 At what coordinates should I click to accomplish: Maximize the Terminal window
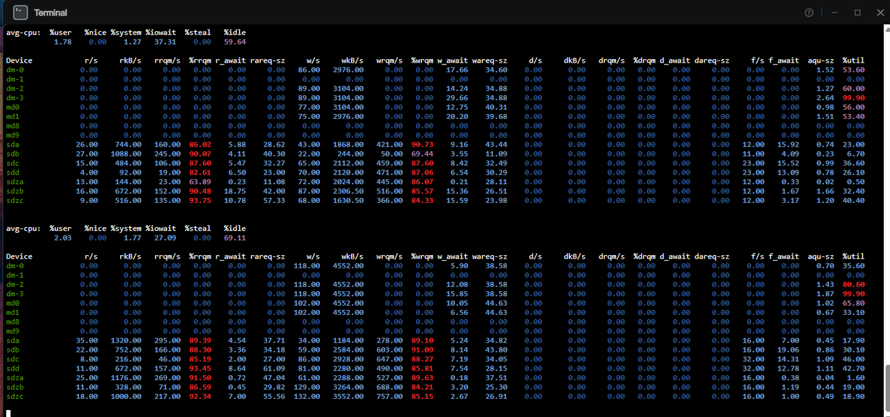(857, 13)
